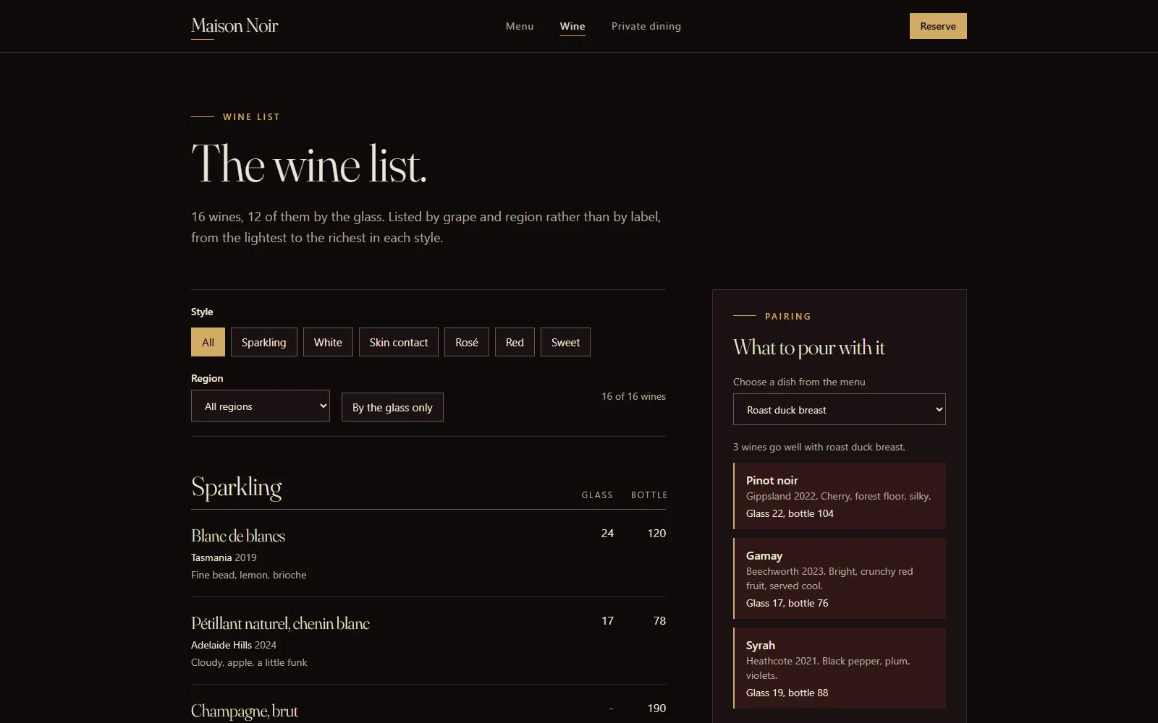This screenshot has width=1158, height=723.
Task: Click the Champagne, brut wine name
Action: click(x=245, y=711)
